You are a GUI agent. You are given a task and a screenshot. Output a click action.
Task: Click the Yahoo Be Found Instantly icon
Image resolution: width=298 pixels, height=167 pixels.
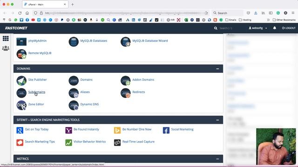68,130
